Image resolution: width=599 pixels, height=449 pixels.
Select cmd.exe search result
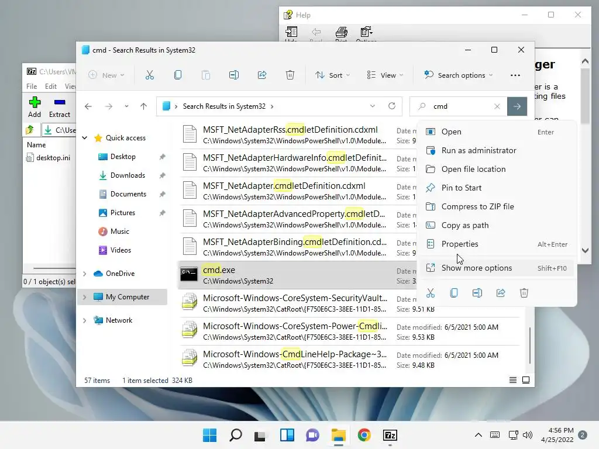(x=298, y=275)
